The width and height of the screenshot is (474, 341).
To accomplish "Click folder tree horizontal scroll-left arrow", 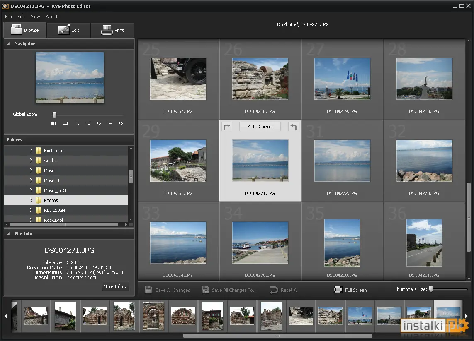I will [x=7, y=225].
